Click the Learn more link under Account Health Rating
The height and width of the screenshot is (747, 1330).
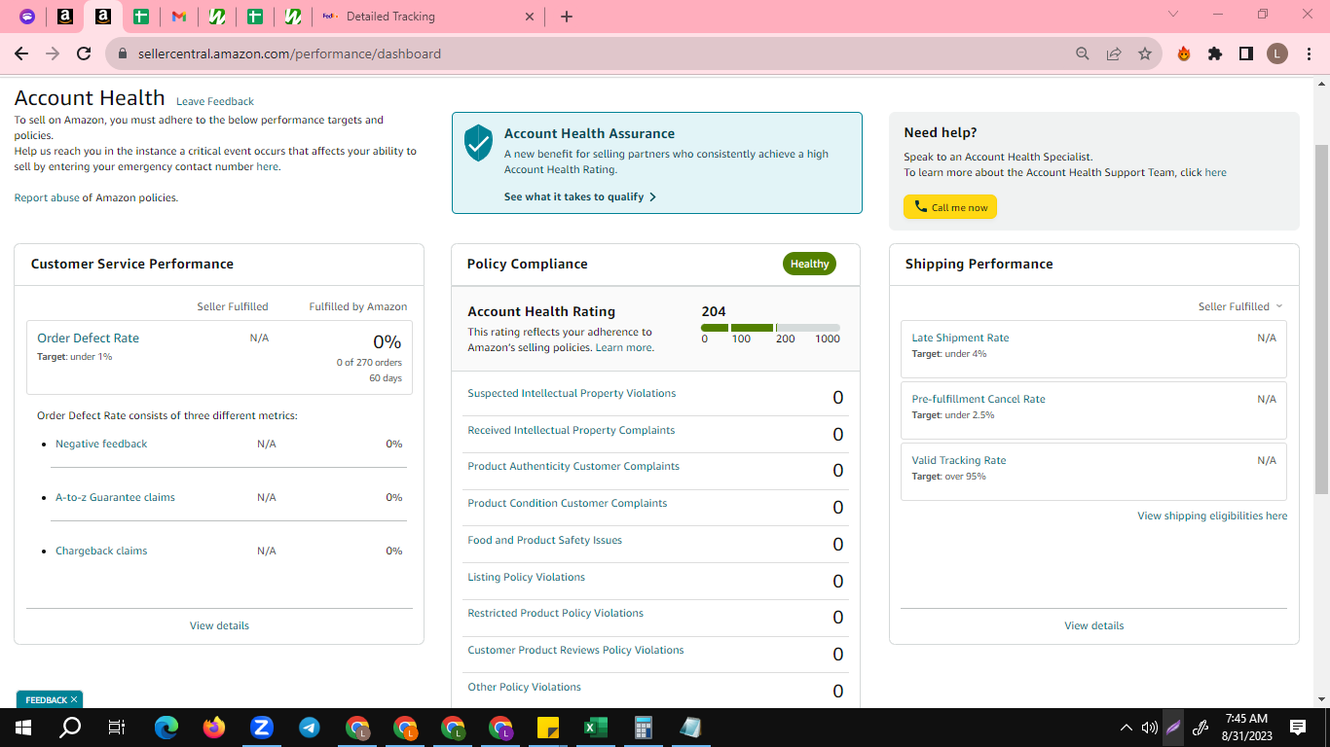pos(624,347)
